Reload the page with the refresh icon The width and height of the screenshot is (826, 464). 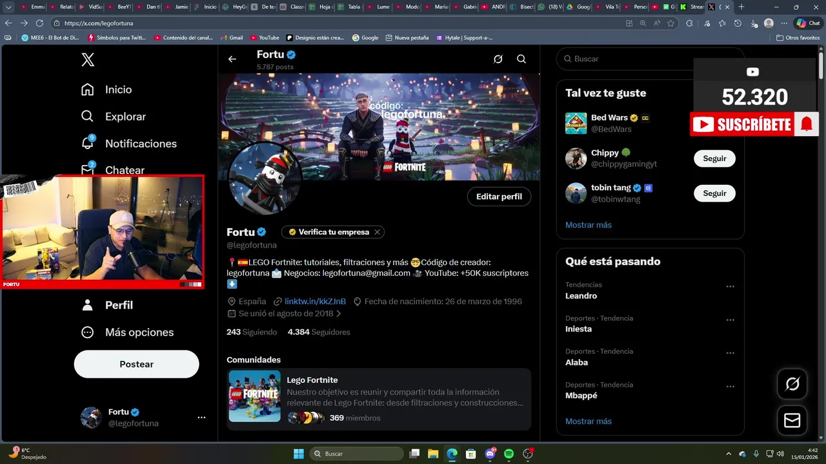click(x=40, y=23)
